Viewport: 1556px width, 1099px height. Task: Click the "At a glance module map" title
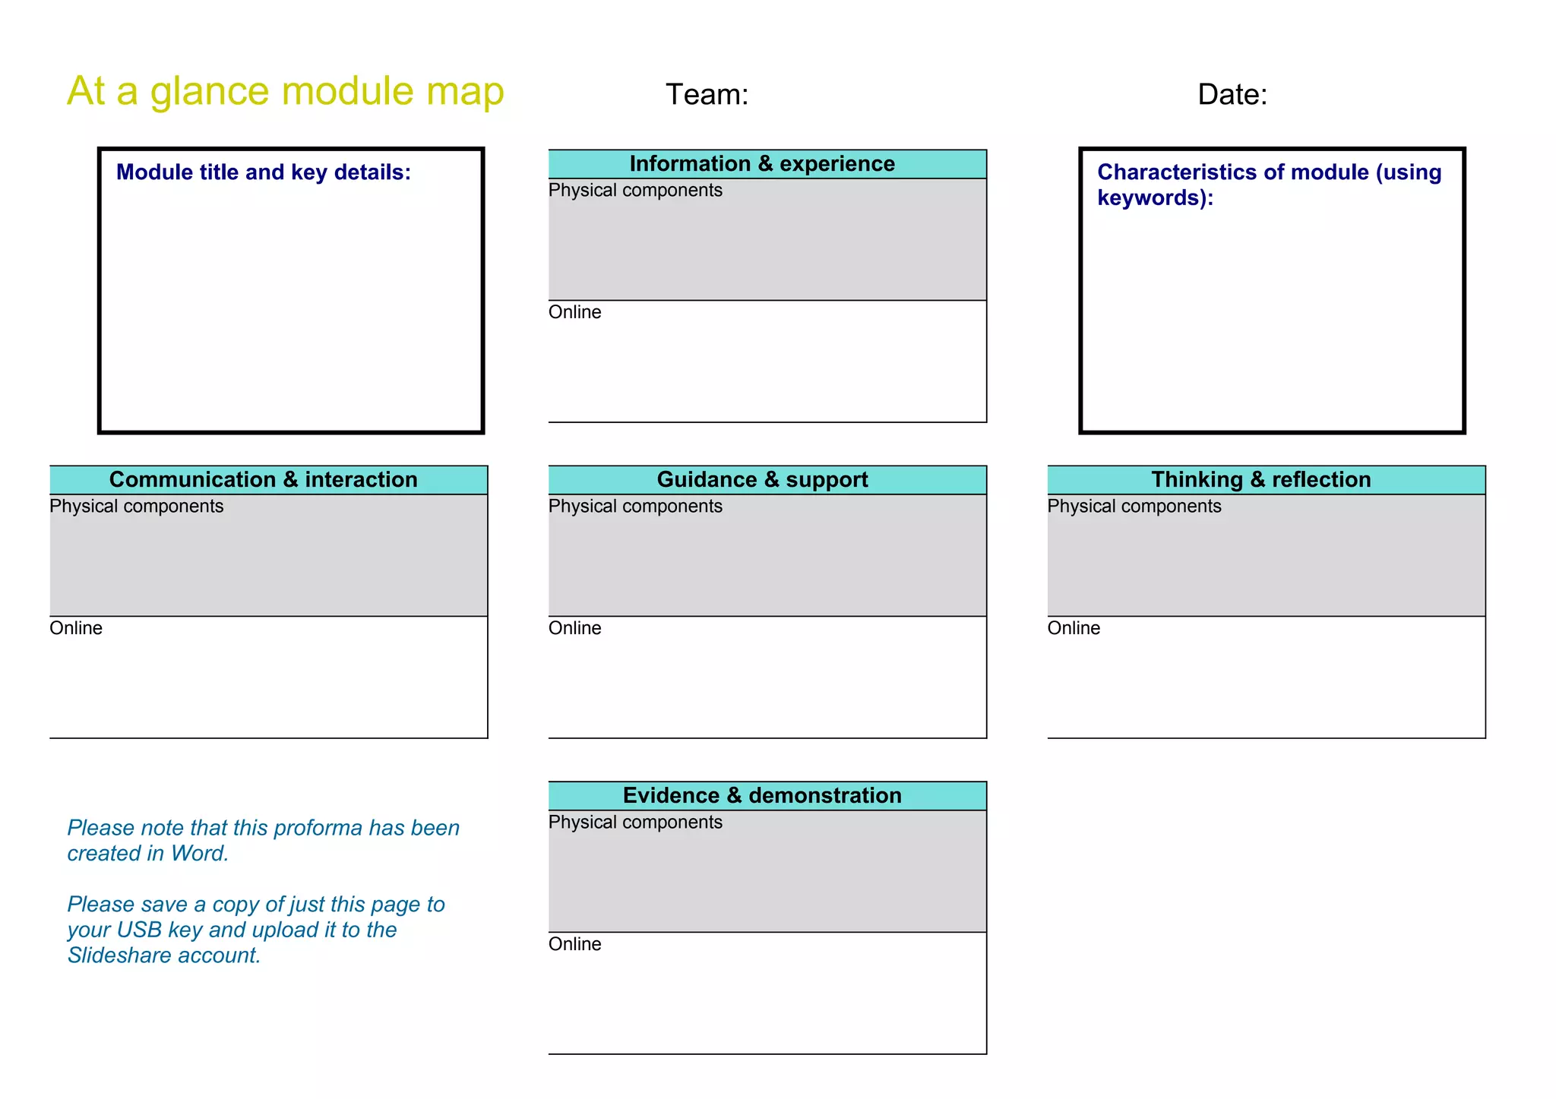point(285,91)
